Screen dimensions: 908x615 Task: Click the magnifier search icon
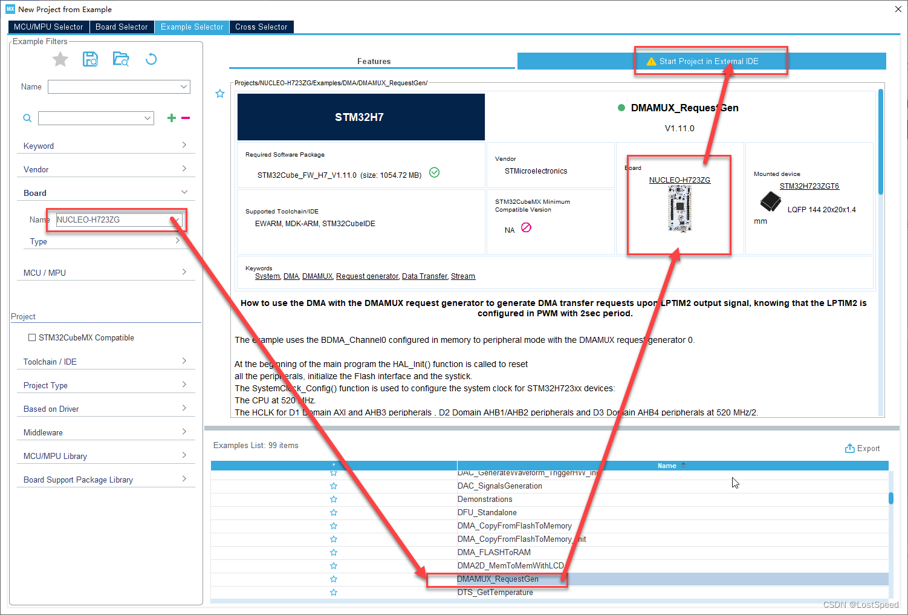point(27,118)
